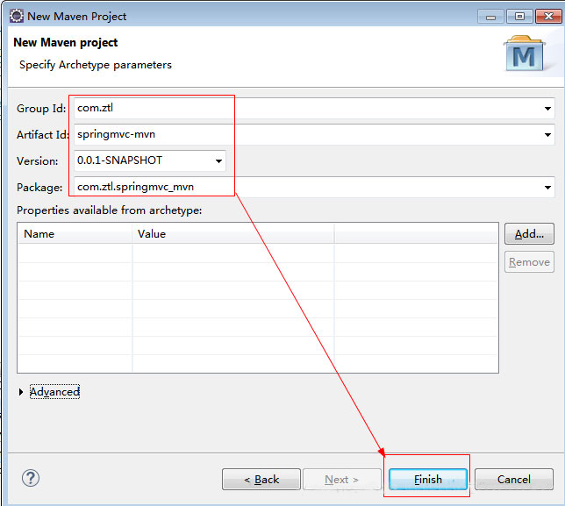Open the Group Id dropdown arrow
The image size is (565, 506).
547,109
